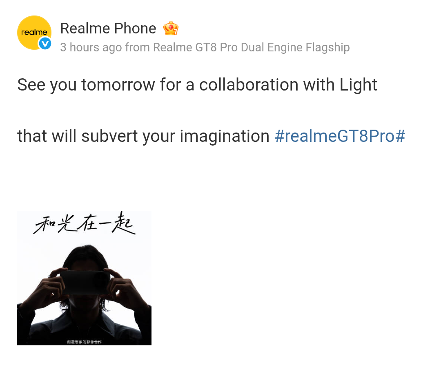441x369 pixels.
Task: Click the blue verified badge on avatar
Action: 45,44
